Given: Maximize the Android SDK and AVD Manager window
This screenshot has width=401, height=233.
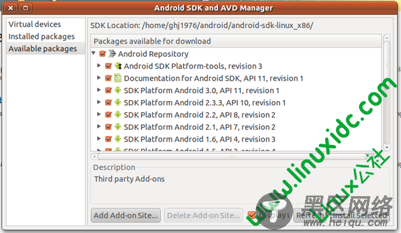Looking at the screenshot, I should pyautogui.click(x=25, y=8).
